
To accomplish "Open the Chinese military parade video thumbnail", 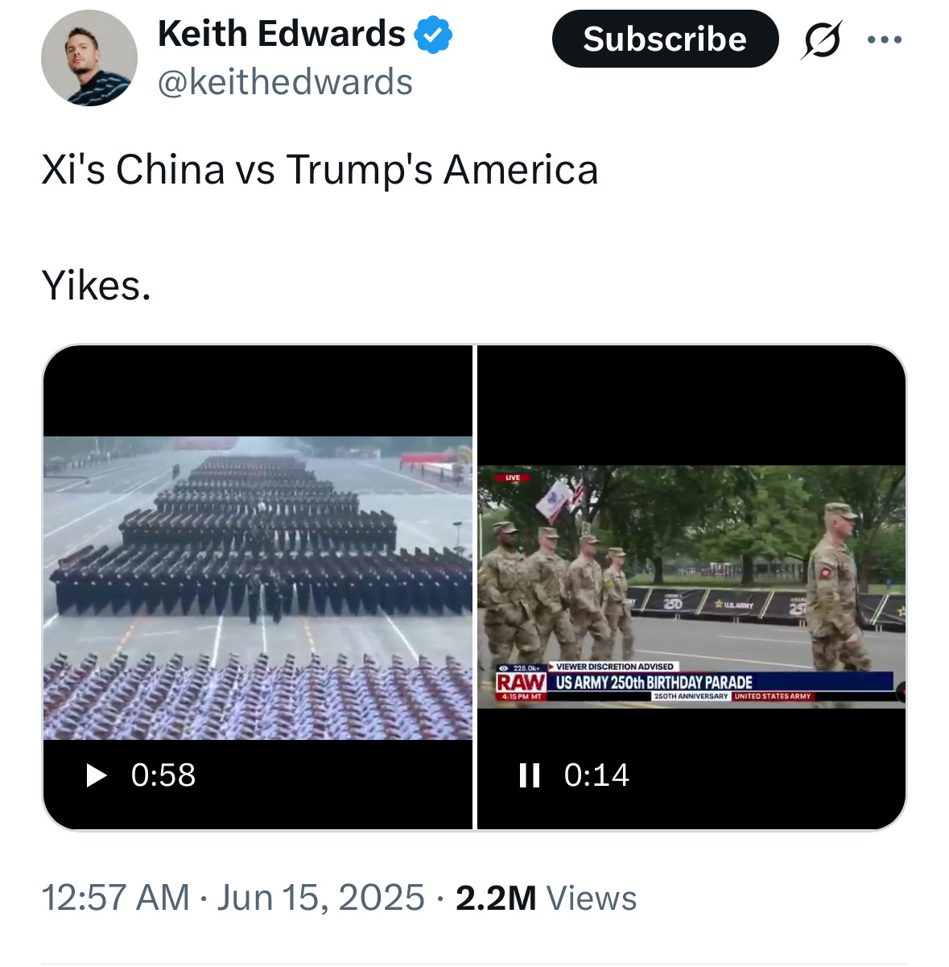I will (x=258, y=588).
